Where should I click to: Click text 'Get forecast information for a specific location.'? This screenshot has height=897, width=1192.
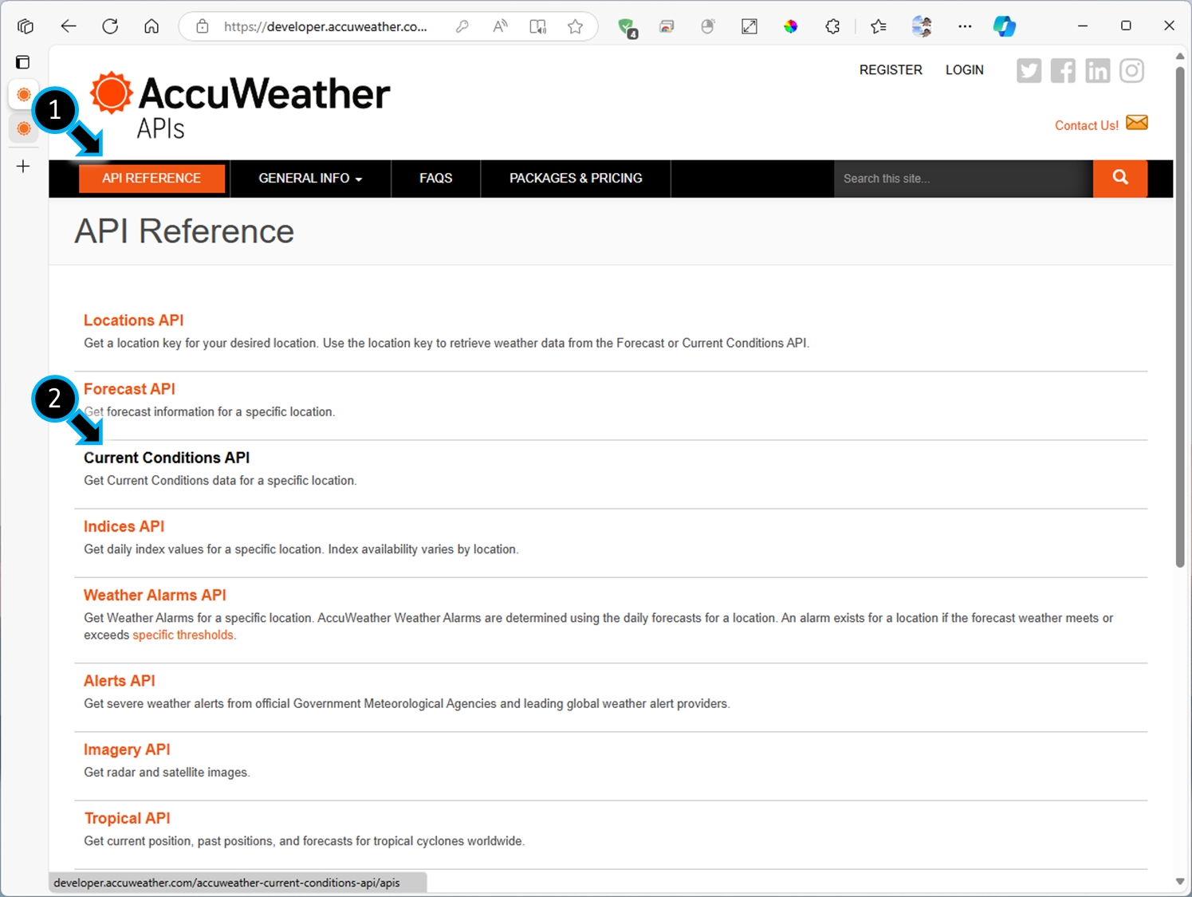point(210,412)
